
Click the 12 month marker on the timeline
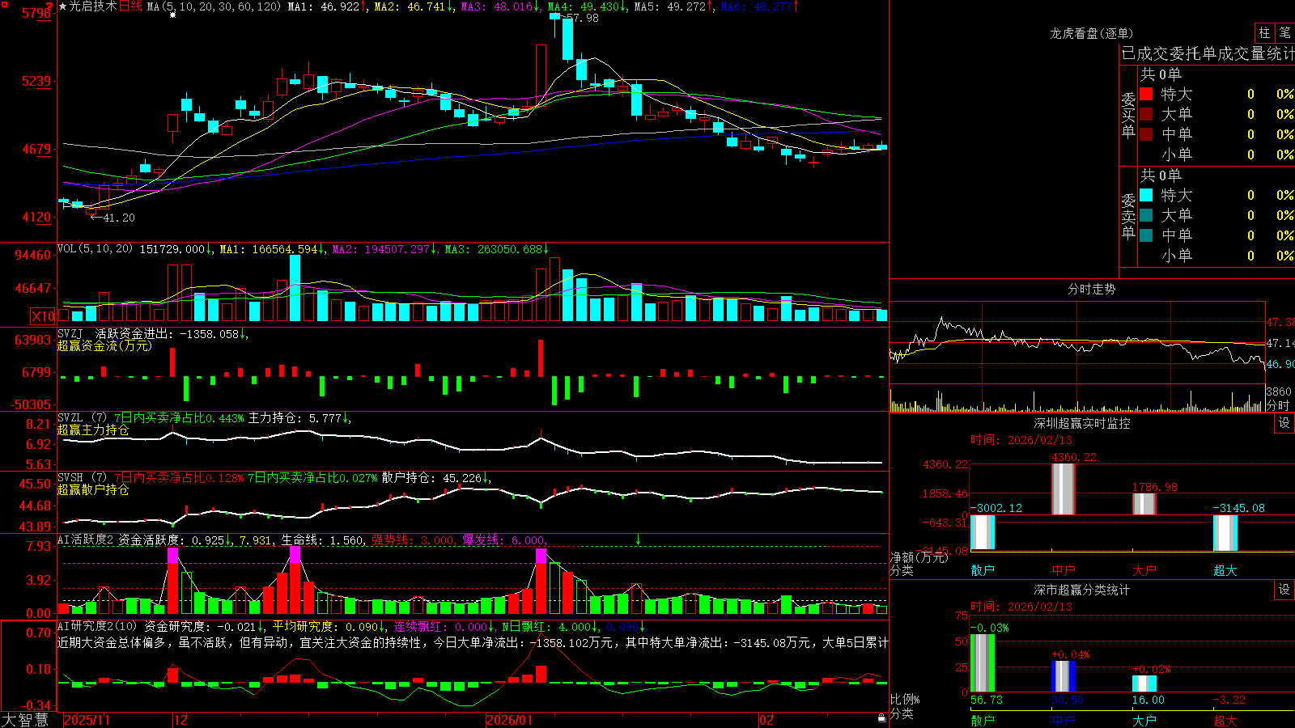(180, 720)
